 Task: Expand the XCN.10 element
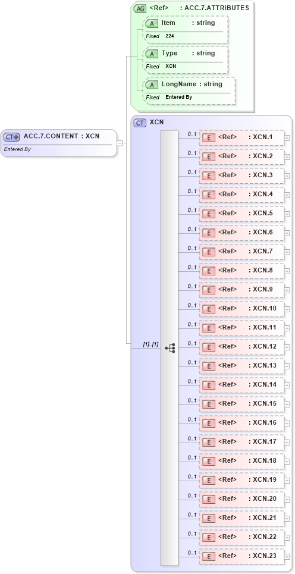[287, 309]
